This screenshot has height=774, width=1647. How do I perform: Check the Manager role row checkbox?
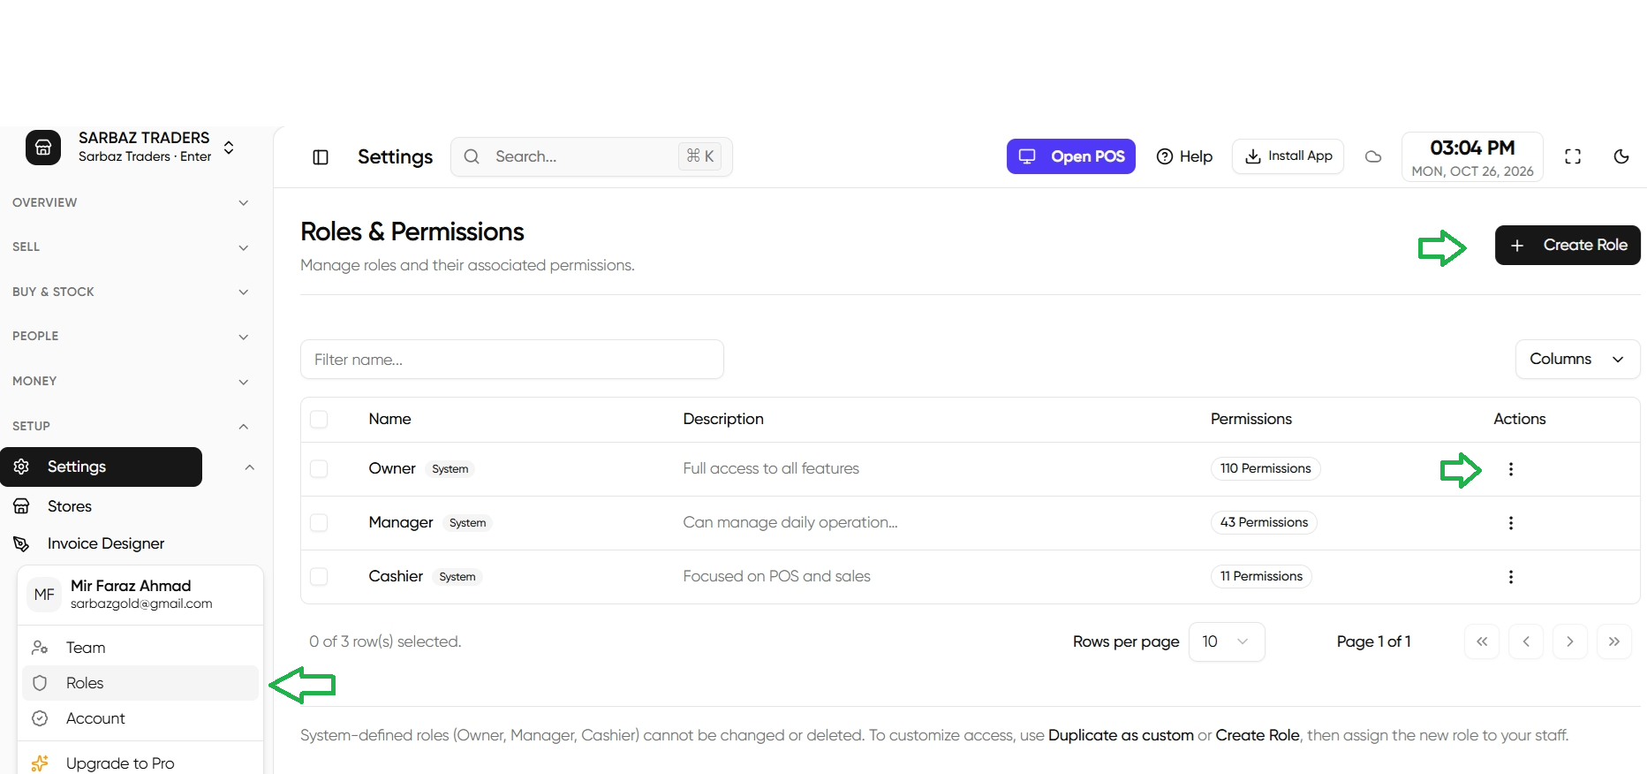[319, 522]
